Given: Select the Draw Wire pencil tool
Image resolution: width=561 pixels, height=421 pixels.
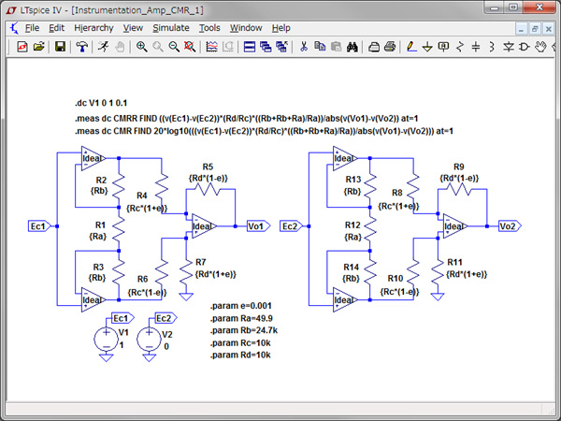Looking at the screenshot, I should 411,46.
